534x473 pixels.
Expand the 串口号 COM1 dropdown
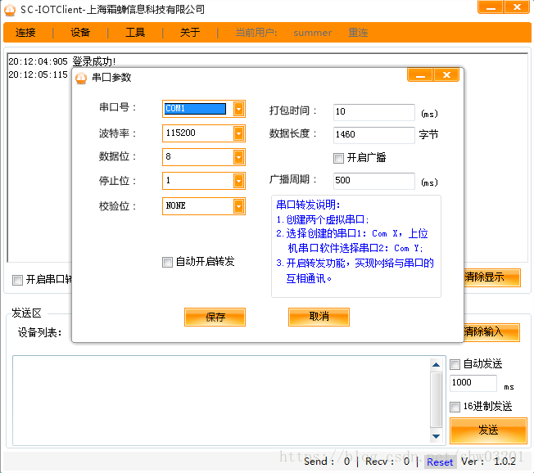tap(238, 108)
